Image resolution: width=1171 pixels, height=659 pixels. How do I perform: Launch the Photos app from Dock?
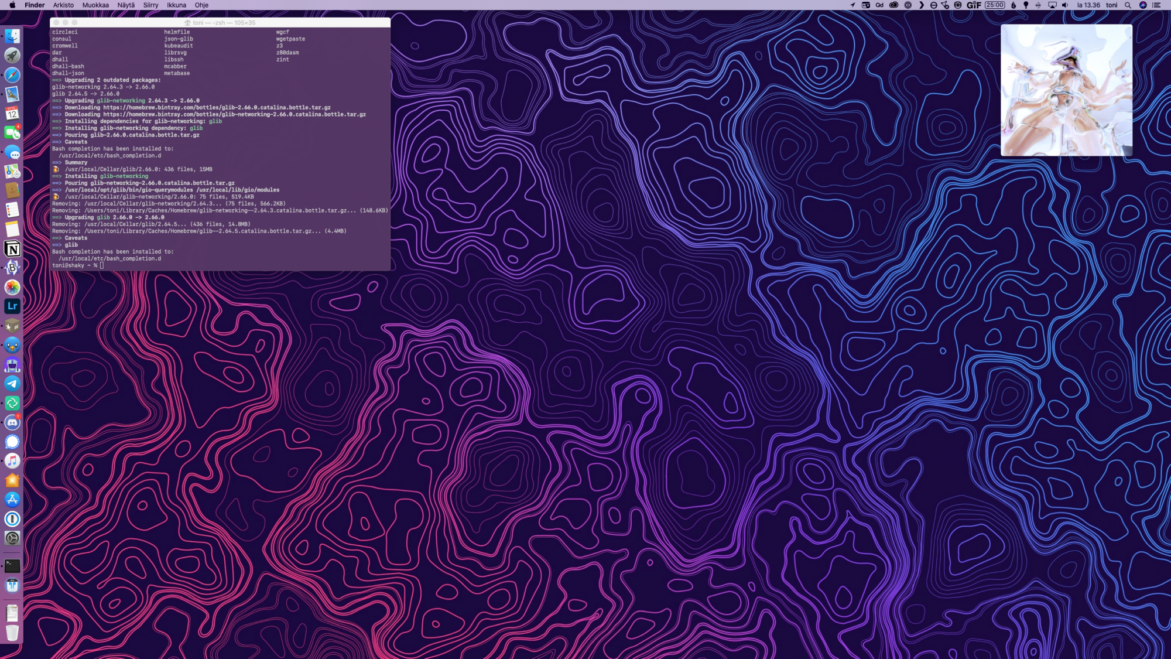point(12,287)
